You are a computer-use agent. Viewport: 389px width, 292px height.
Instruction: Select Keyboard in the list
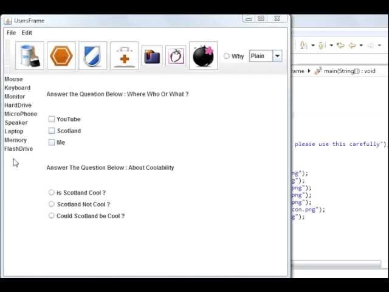click(x=18, y=88)
